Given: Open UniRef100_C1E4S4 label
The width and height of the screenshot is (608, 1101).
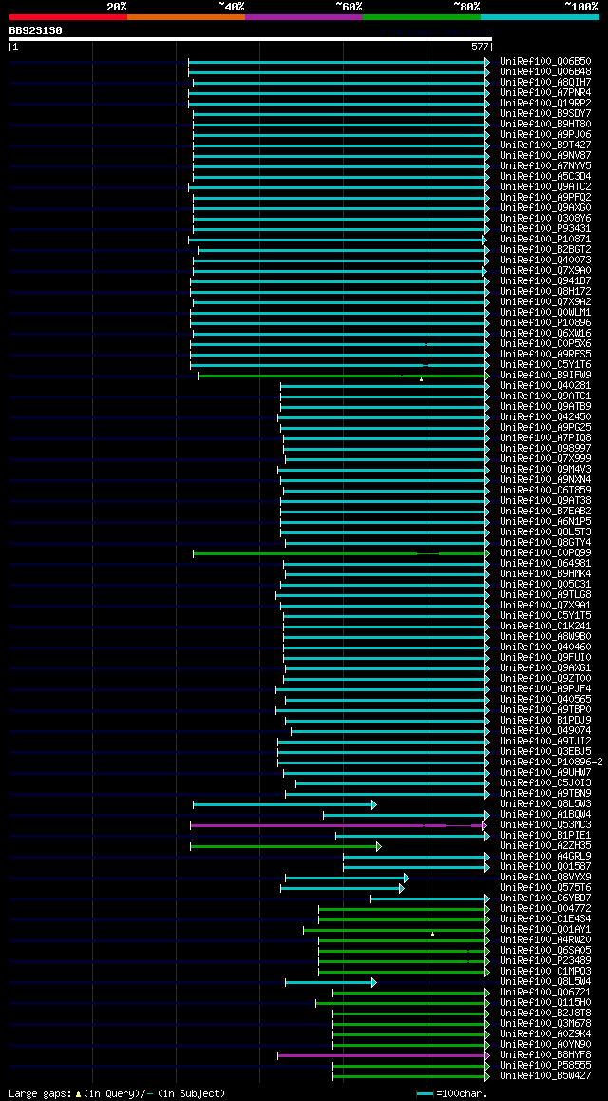Looking at the screenshot, I should (545, 919).
